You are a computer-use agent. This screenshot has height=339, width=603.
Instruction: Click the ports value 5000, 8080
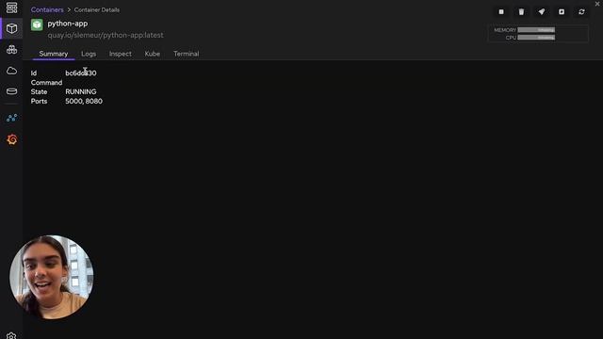pos(84,101)
